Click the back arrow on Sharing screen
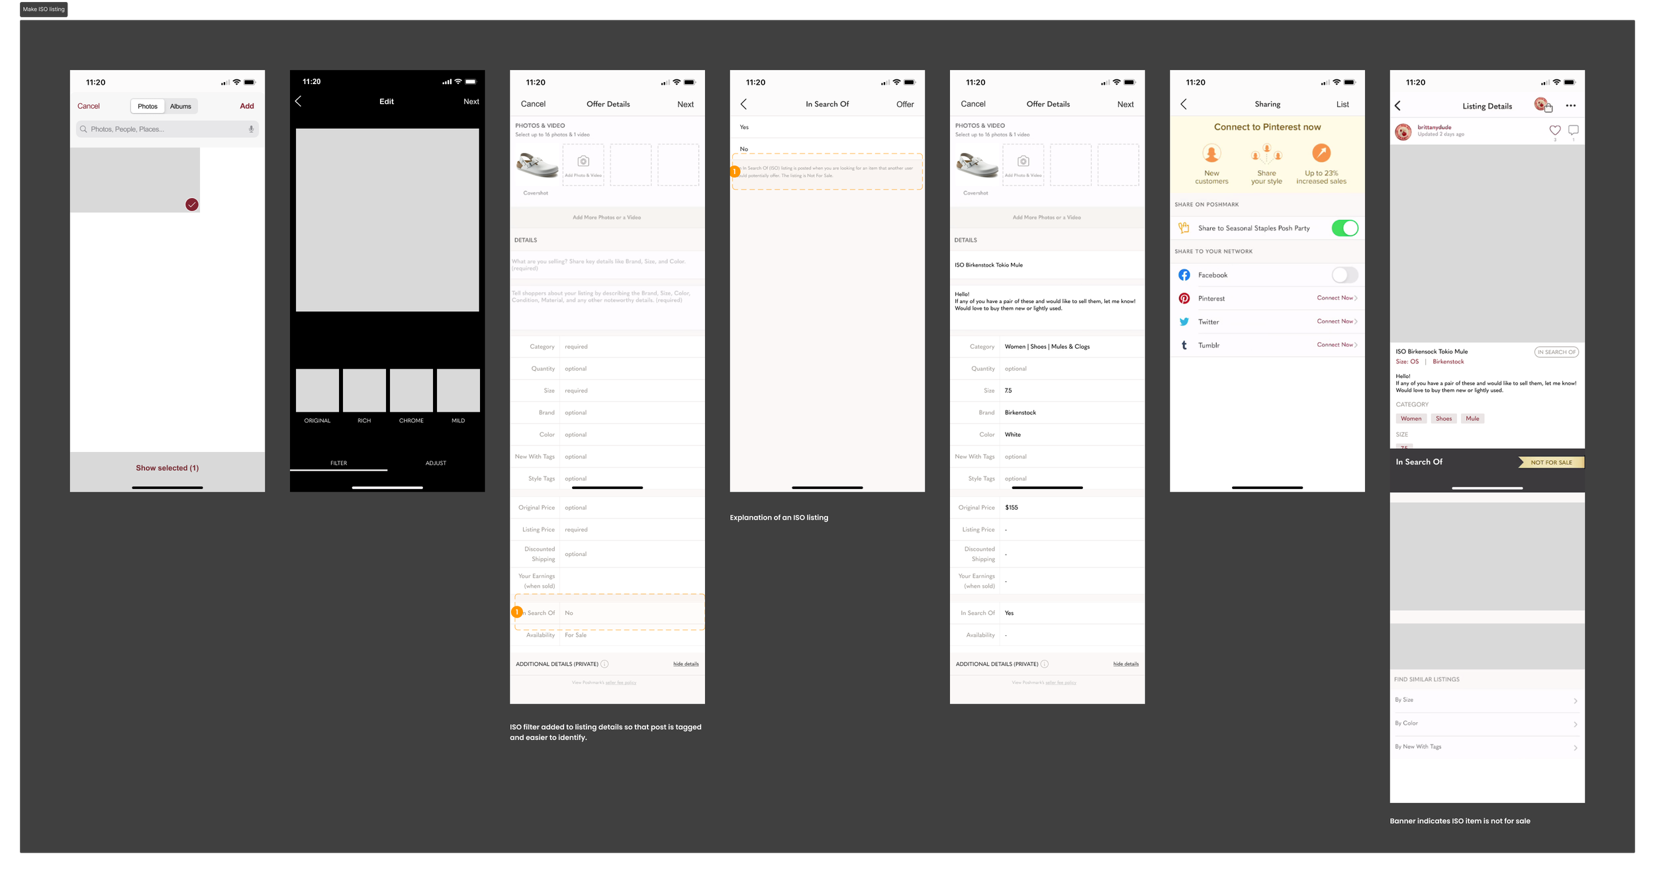The height and width of the screenshot is (873, 1655). [1184, 104]
